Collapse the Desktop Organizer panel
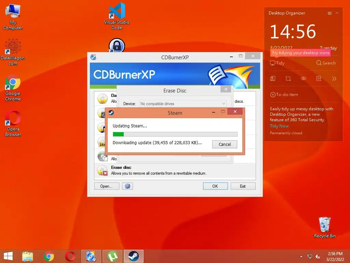This screenshot has width=350, height=263. point(337,13)
